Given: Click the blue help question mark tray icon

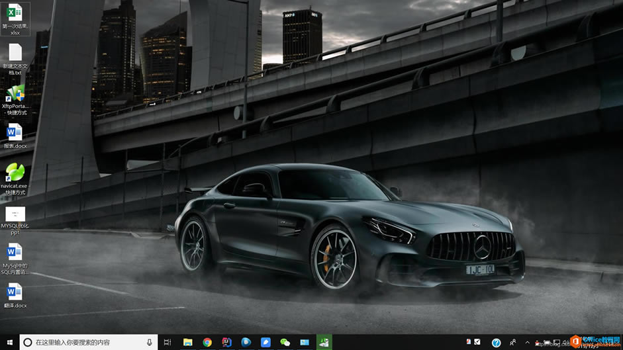Looking at the screenshot, I should [496, 343].
